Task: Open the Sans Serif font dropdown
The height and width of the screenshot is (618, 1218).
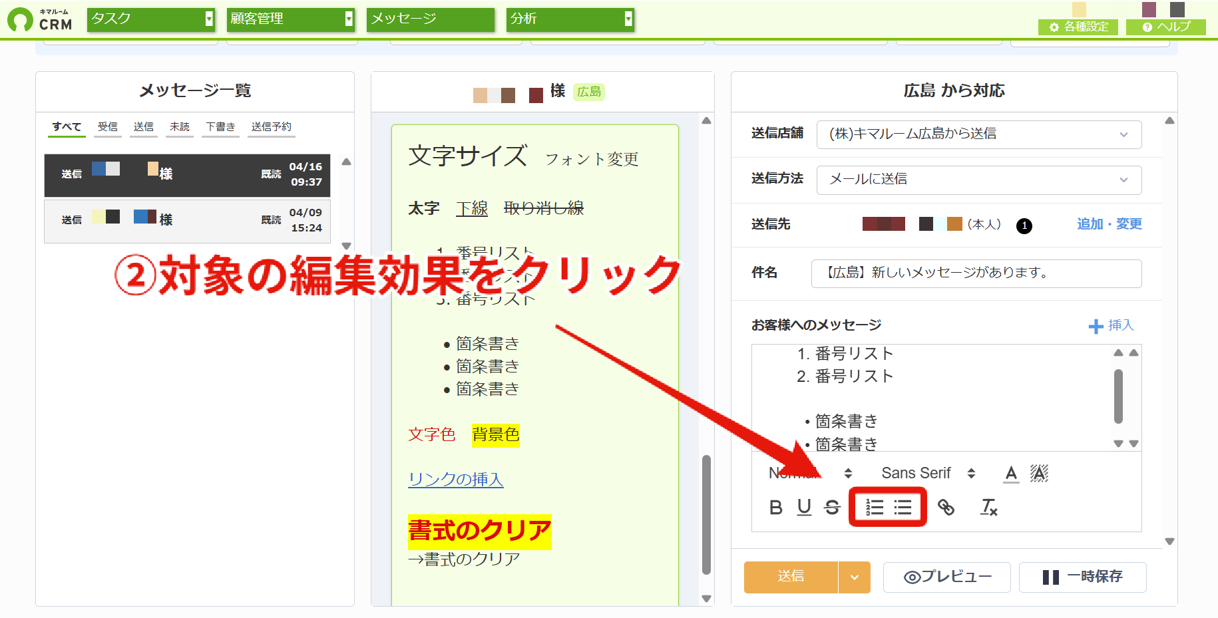Action: (x=928, y=473)
